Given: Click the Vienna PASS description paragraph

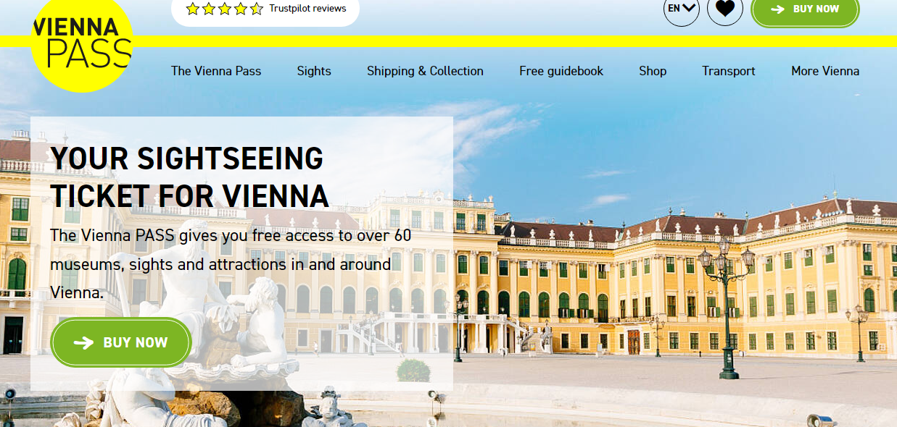Looking at the screenshot, I should click(231, 264).
